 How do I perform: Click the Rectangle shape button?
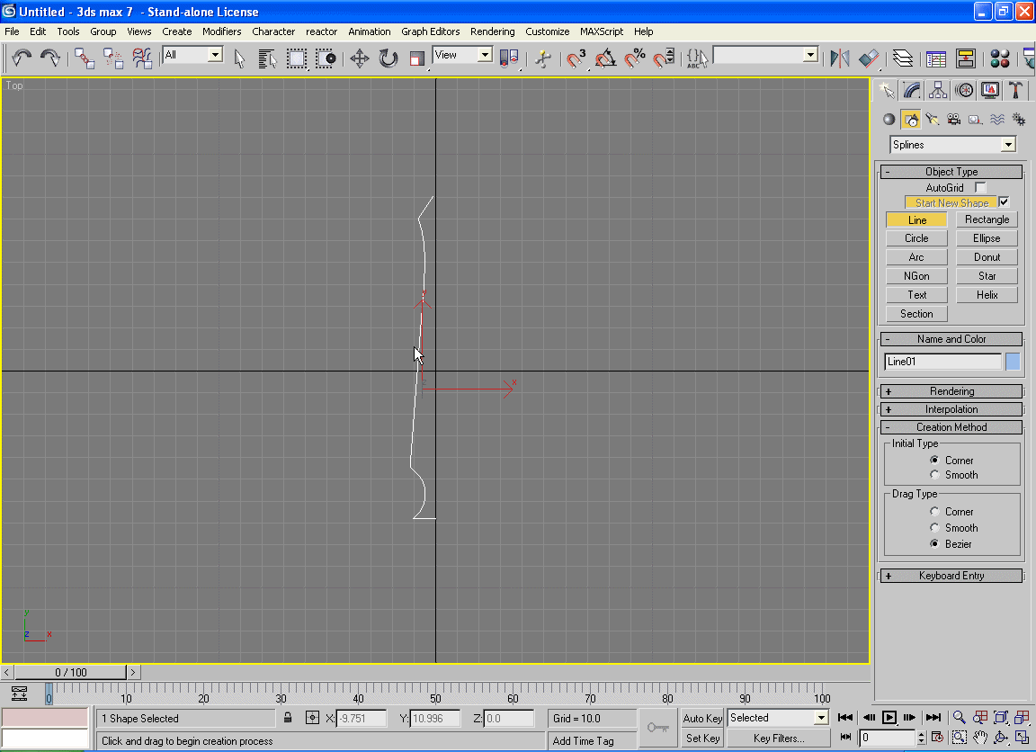point(987,219)
